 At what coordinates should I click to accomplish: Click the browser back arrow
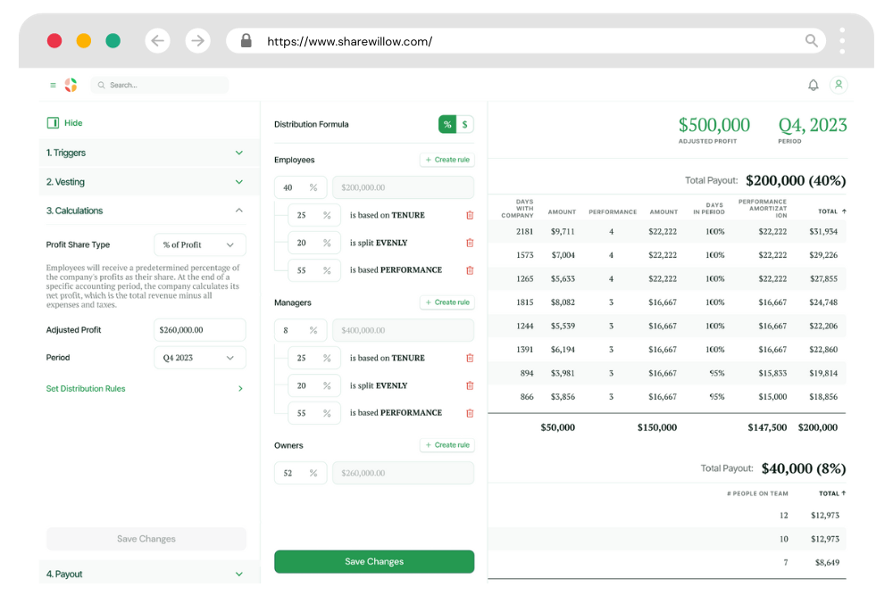158,40
